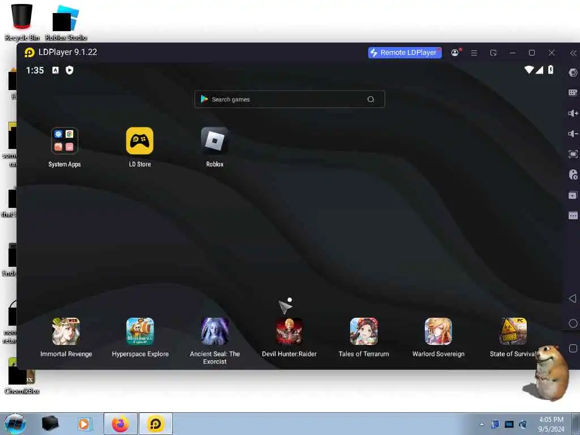Click the Search games input field
Screen dimensions: 580x435
pos(289,99)
